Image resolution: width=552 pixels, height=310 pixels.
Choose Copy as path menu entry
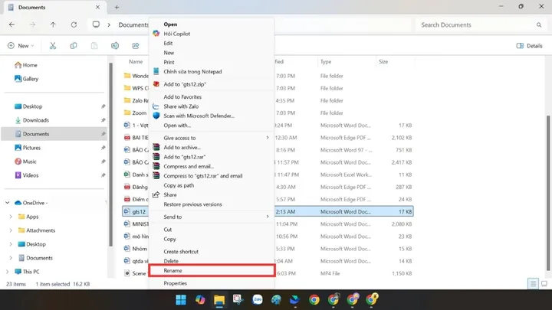[212, 185]
